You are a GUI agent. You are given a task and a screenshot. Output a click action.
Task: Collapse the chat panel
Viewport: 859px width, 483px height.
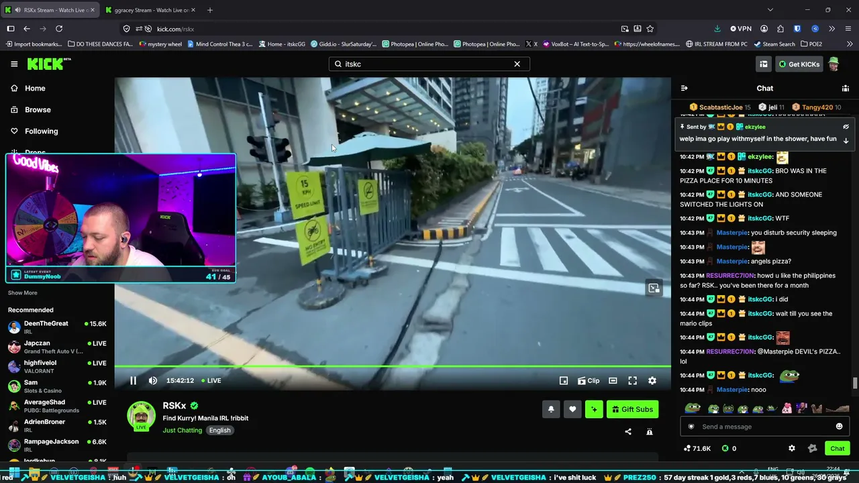684,88
